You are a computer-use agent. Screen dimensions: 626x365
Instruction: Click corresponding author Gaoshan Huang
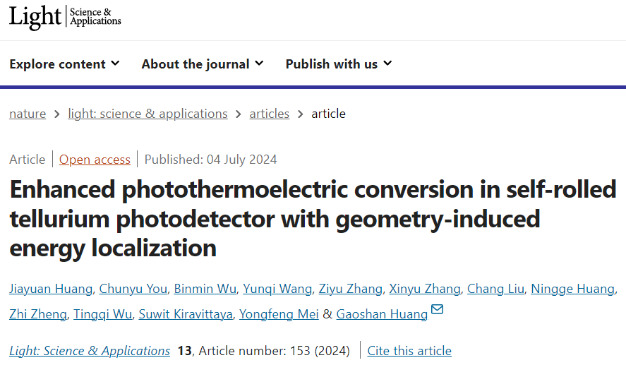[382, 314]
